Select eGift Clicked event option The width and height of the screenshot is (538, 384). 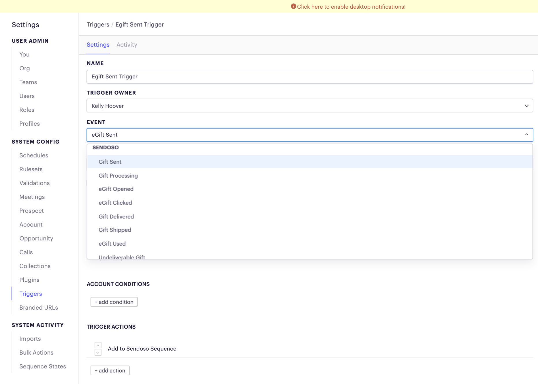[115, 203]
